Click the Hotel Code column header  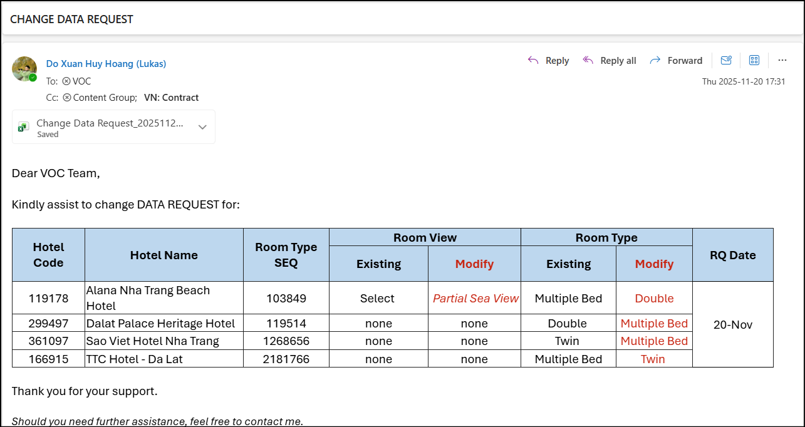pos(48,255)
